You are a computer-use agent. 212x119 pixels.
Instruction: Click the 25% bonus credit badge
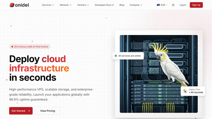point(30,47)
